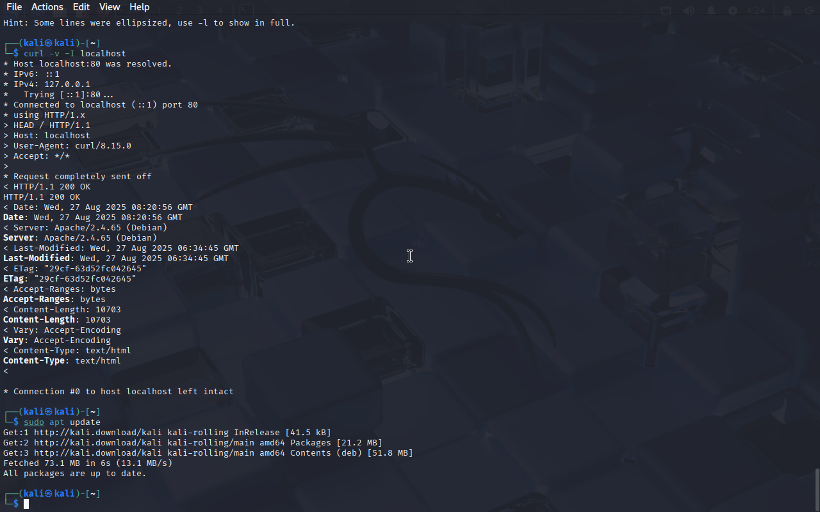Click the lock screen padlock icon

[x=787, y=10]
